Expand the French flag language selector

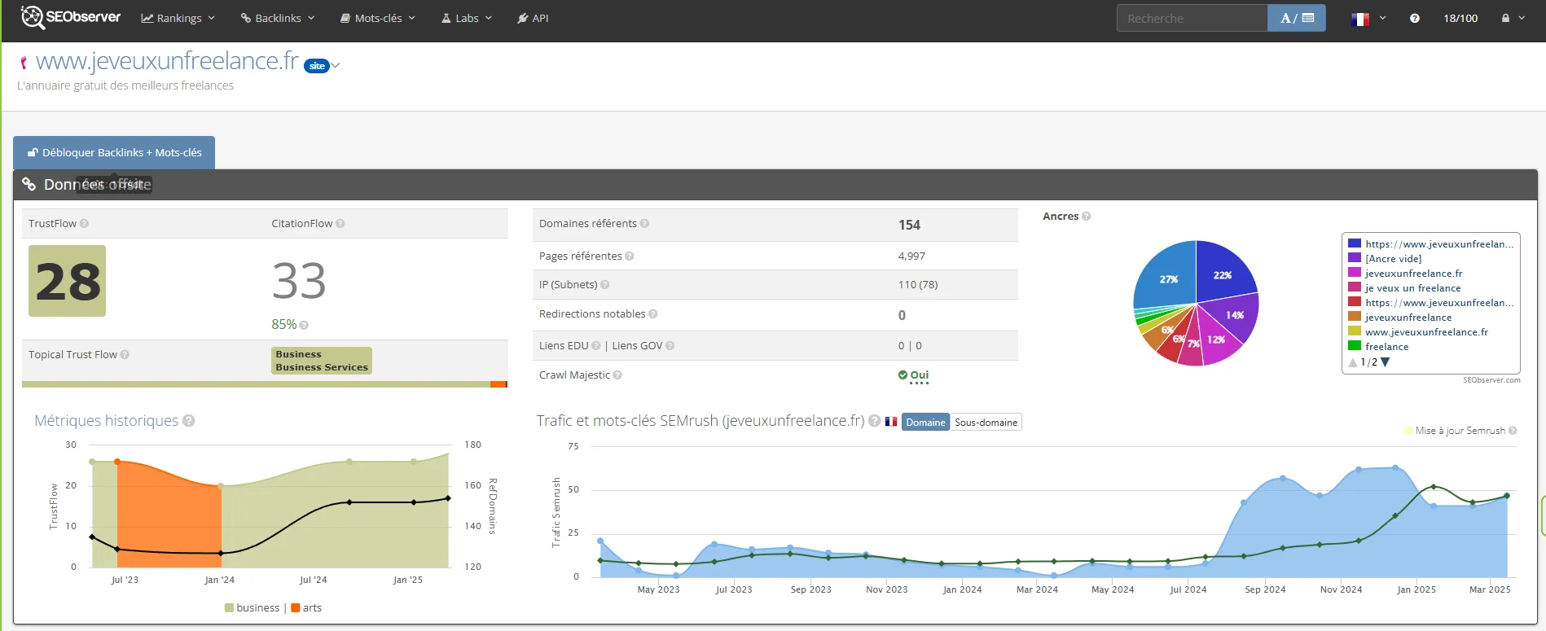pyautogui.click(x=1368, y=18)
